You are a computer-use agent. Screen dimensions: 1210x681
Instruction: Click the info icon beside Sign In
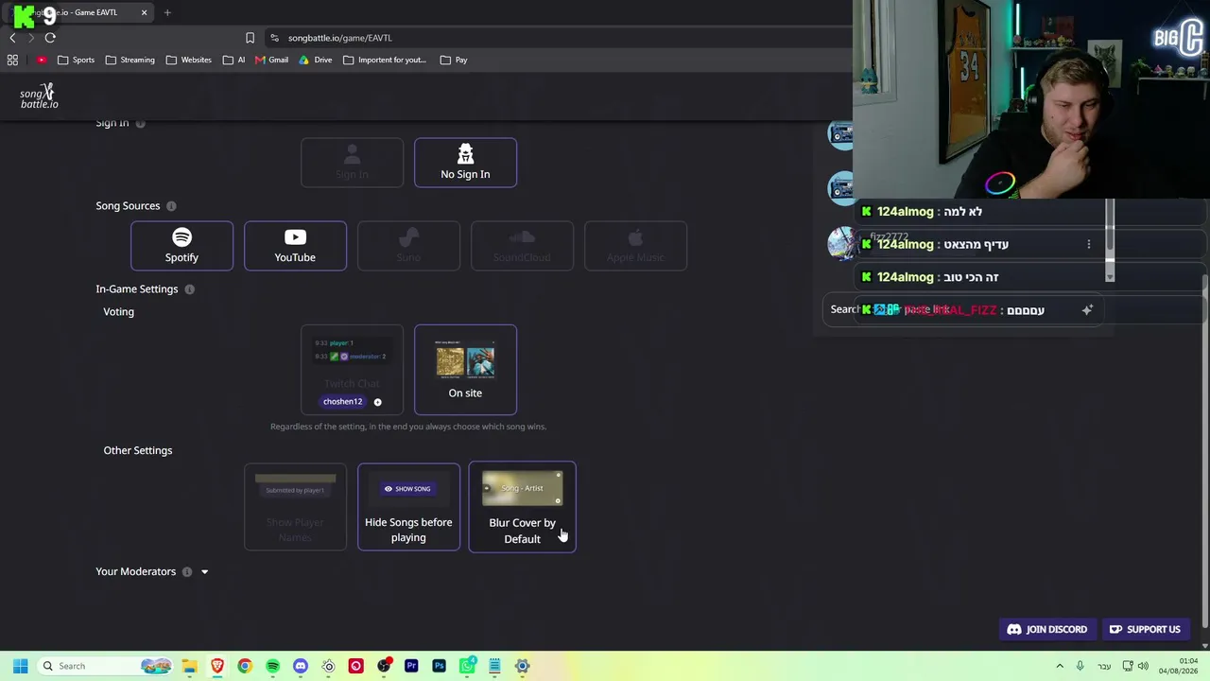[x=140, y=123]
